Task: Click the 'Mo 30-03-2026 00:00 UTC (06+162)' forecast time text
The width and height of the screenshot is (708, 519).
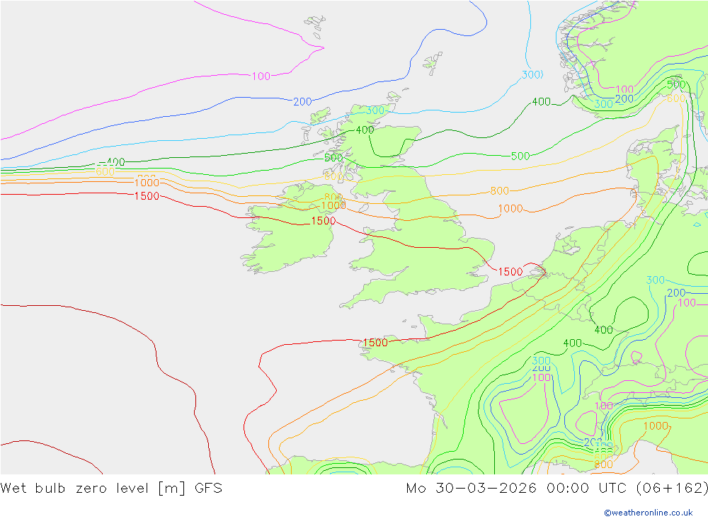Action: [x=556, y=489]
